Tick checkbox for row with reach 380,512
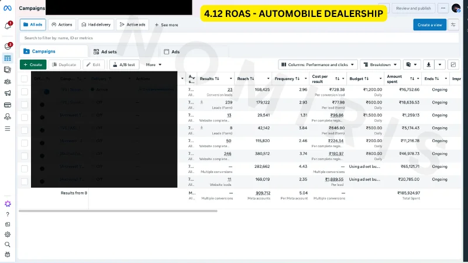The width and height of the screenshot is (468, 263). tap(25, 156)
